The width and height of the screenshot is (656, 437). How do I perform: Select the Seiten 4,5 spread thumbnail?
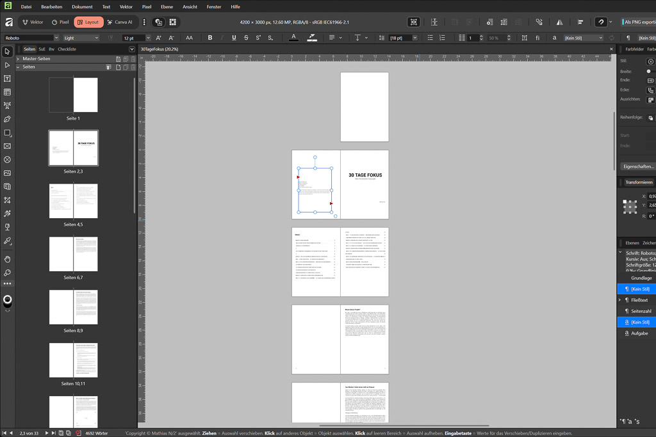(73, 201)
